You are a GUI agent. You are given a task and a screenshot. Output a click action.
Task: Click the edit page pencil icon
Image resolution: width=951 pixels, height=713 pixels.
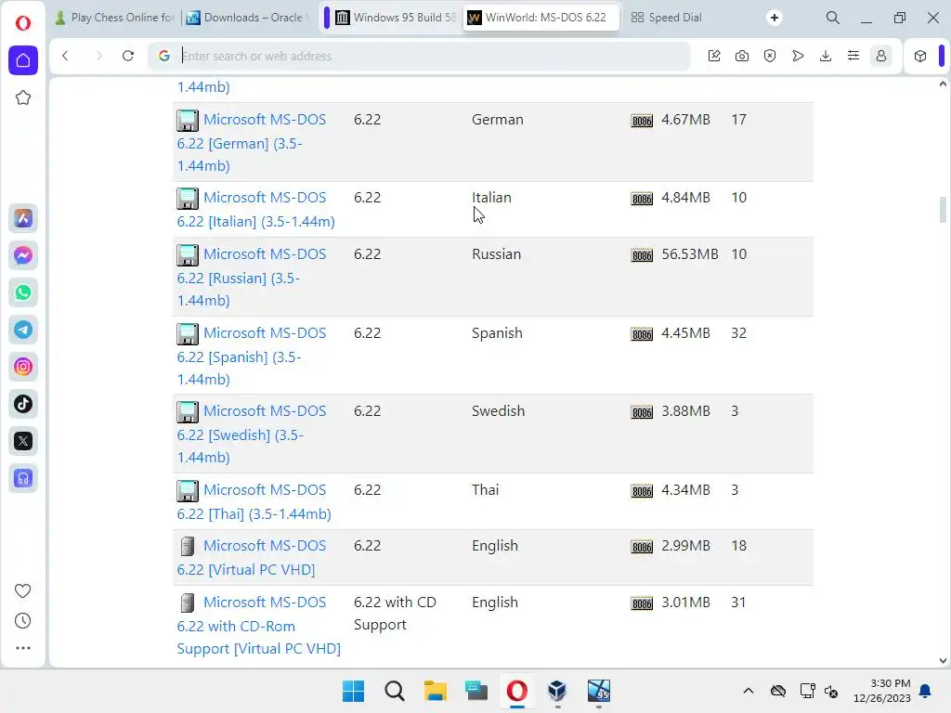[x=714, y=56]
